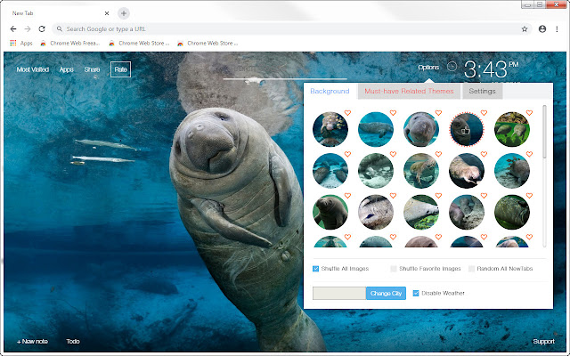Favorite the thumbs-up highlighted thumbnail
The width and height of the screenshot is (570, 356).
484,113
